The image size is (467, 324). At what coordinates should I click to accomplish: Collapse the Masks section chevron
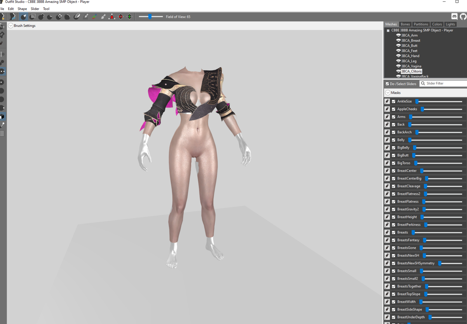388,93
